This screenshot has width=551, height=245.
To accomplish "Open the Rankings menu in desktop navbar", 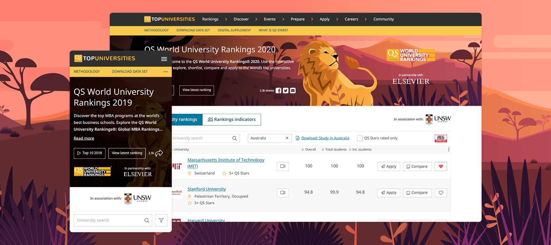I will click(210, 19).
